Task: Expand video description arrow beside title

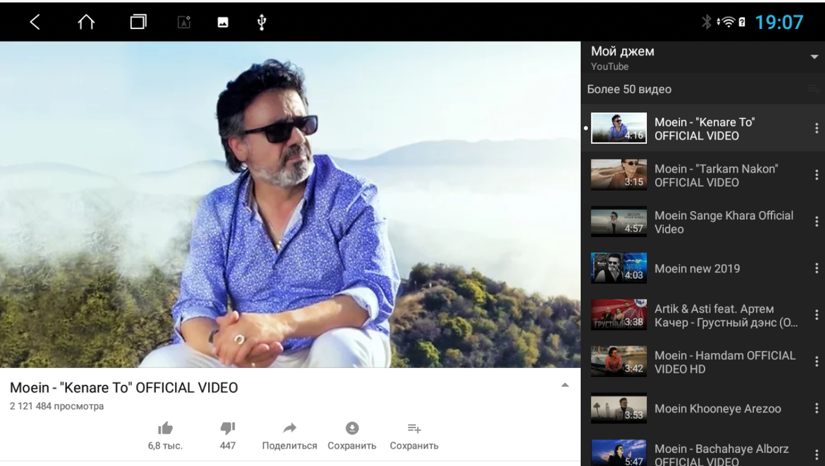Action: [x=565, y=385]
